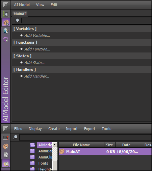Click the globe icon in AIModel sidebar
This screenshot has height=171, width=152.
pyautogui.click(x=6, y=31)
